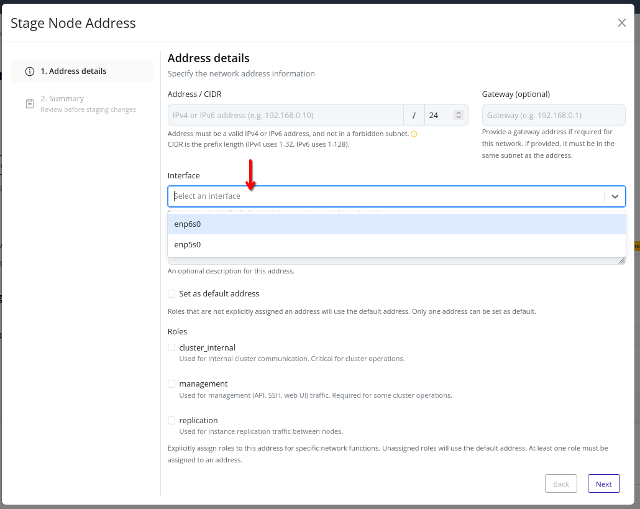Image resolution: width=640 pixels, height=509 pixels.
Task: Check the replication role
Action: tap(171, 420)
